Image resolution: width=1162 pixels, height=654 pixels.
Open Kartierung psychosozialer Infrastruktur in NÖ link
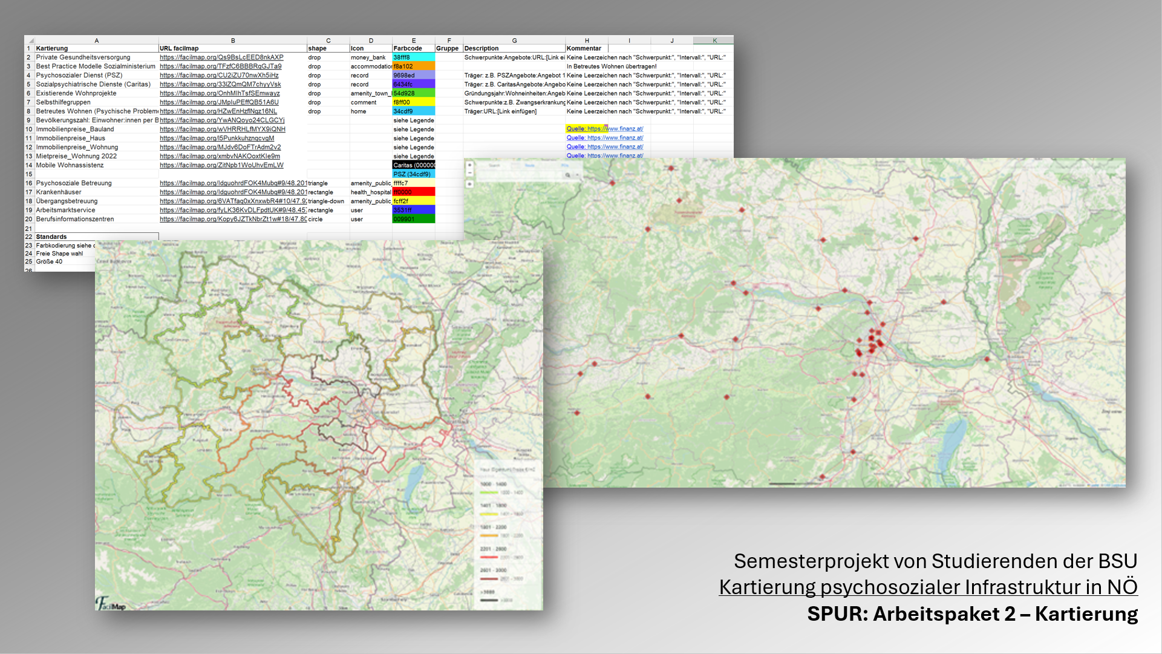928,587
